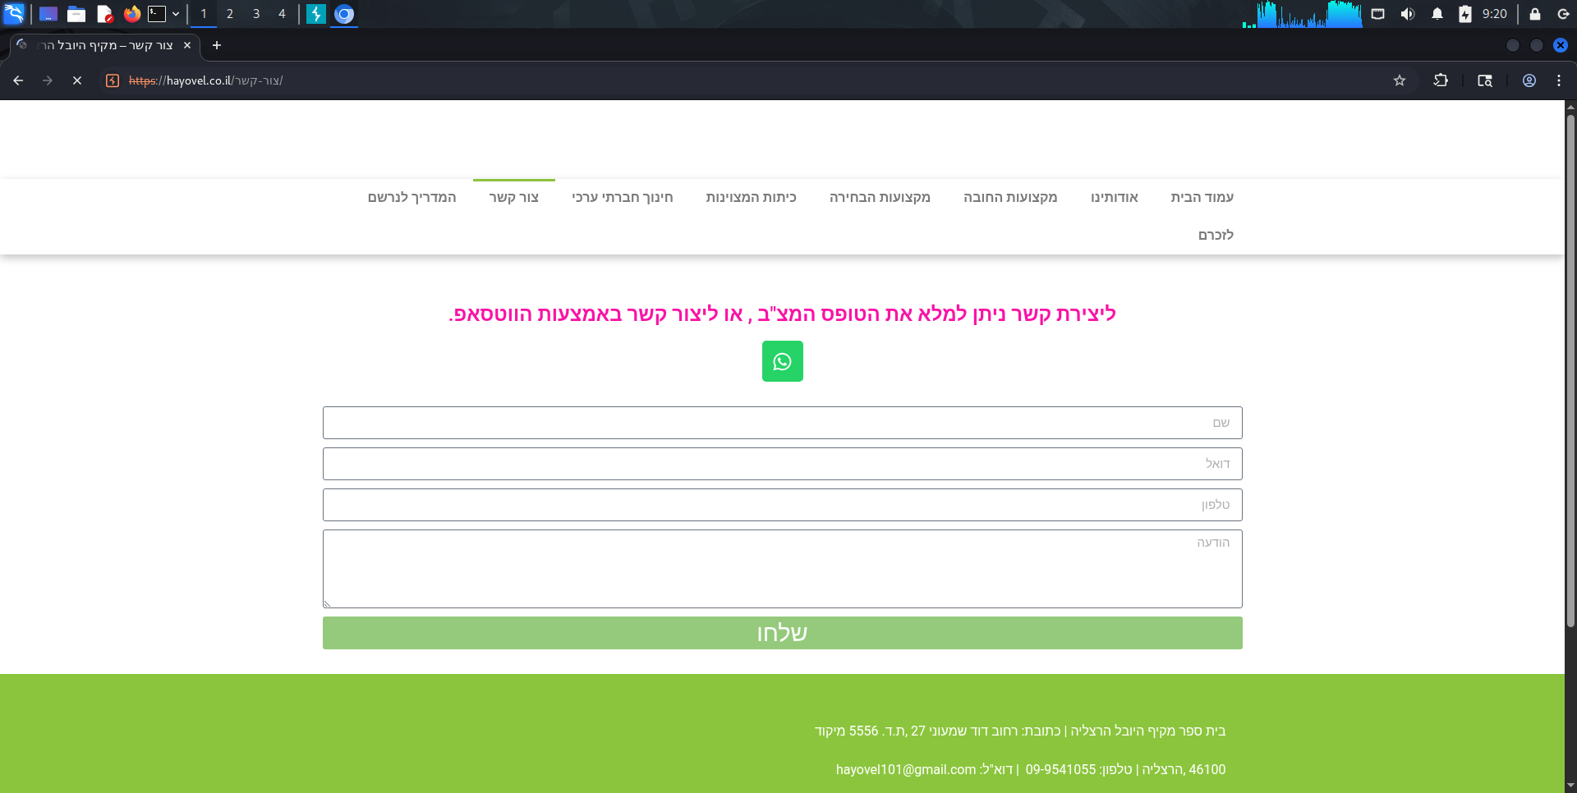
Task: Click the green WhatsApp icon button
Action: coord(783,361)
